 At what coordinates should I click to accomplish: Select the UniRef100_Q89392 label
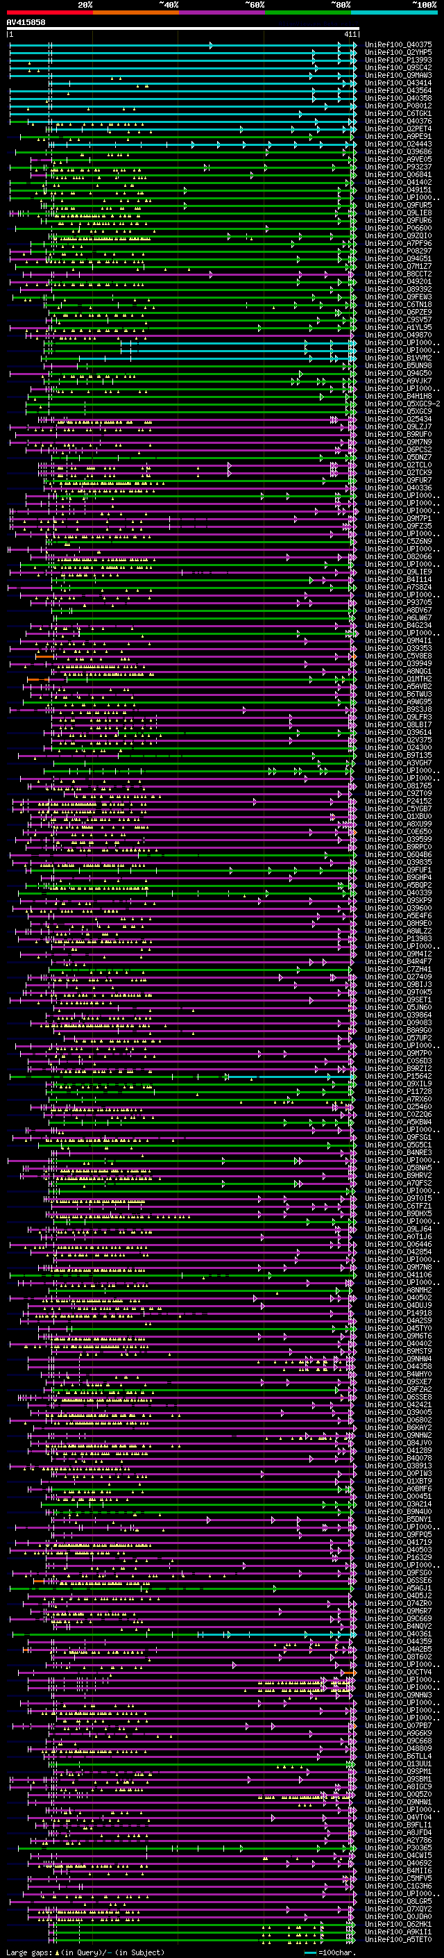(x=398, y=290)
